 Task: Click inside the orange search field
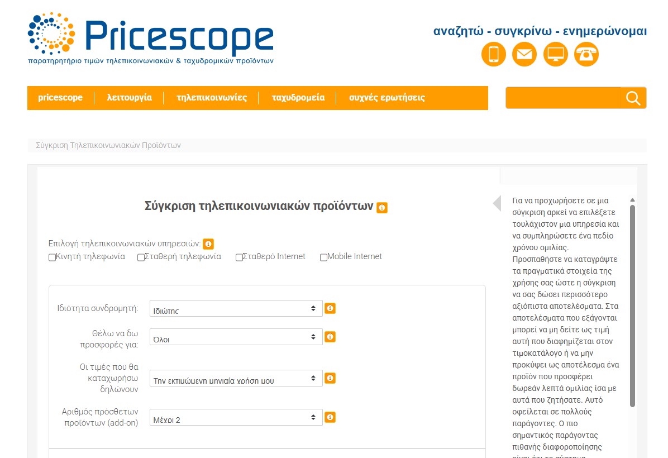pyautogui.click(x=563, y=98)
